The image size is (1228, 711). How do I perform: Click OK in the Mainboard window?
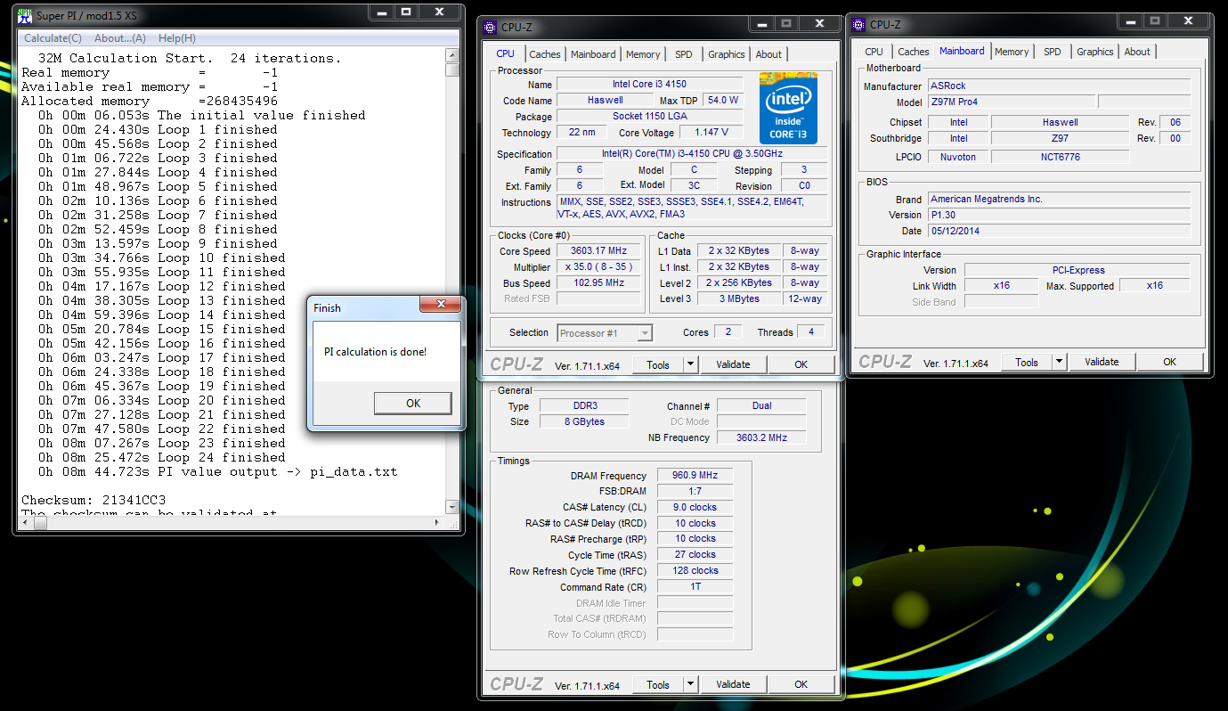coord(1170,362)
